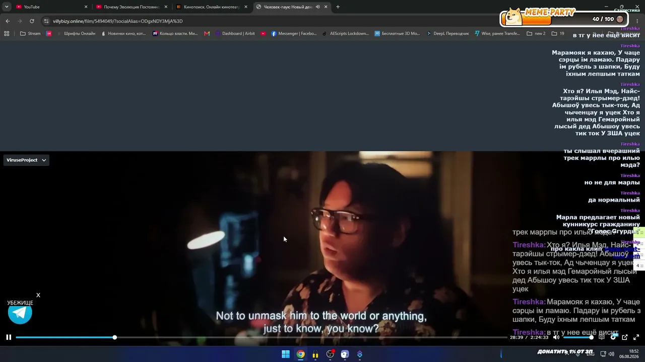Screen dimensions: 645x362
Task: Switch to the Кинопоиск tab
Action: pyautogui.click(x=212, y=7)
